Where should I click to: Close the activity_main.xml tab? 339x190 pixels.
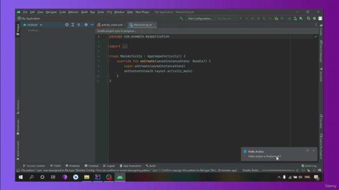[125, 25]
